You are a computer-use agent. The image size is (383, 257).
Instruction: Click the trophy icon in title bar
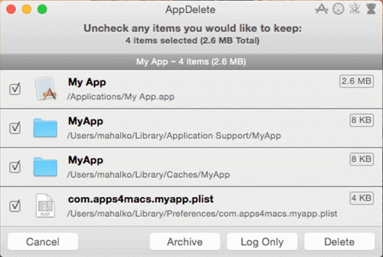click(370, 9)
